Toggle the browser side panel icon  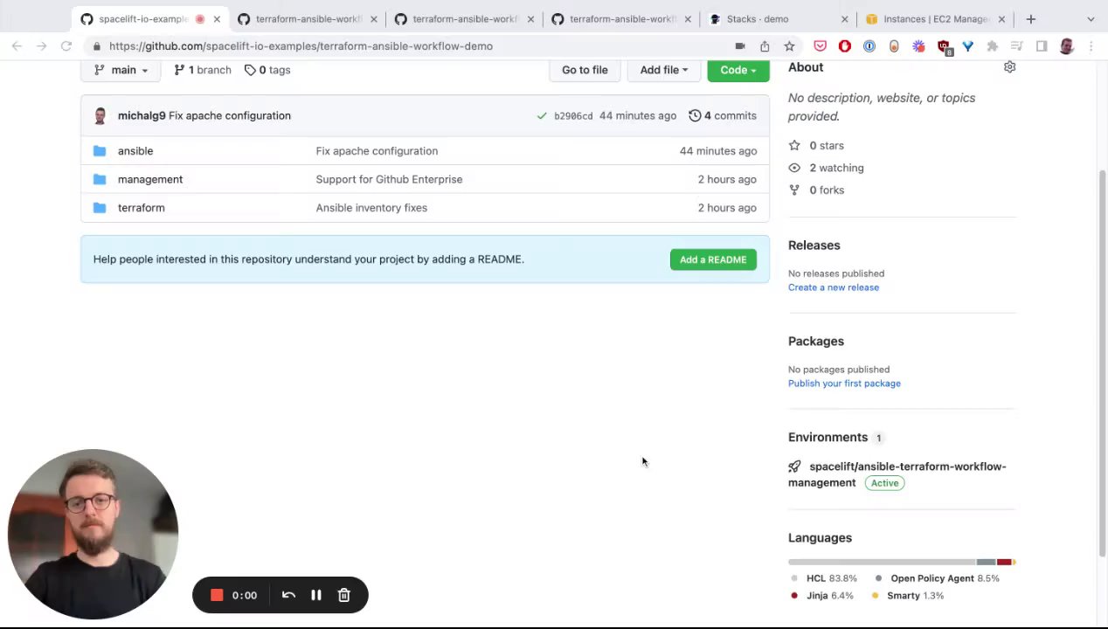click(x=1042, y=46)
